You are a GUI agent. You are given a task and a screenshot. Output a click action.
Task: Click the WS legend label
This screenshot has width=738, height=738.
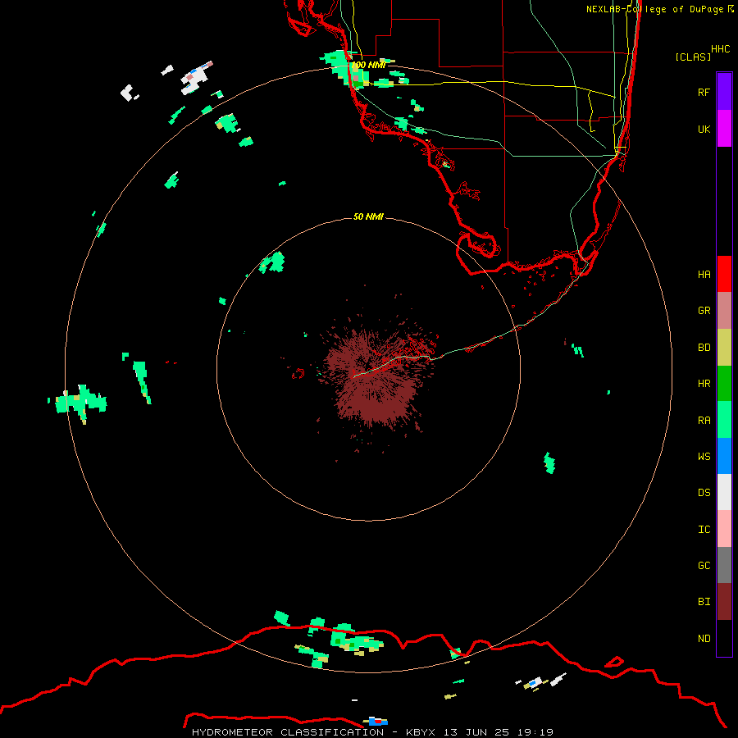click(x=704, y=456)
